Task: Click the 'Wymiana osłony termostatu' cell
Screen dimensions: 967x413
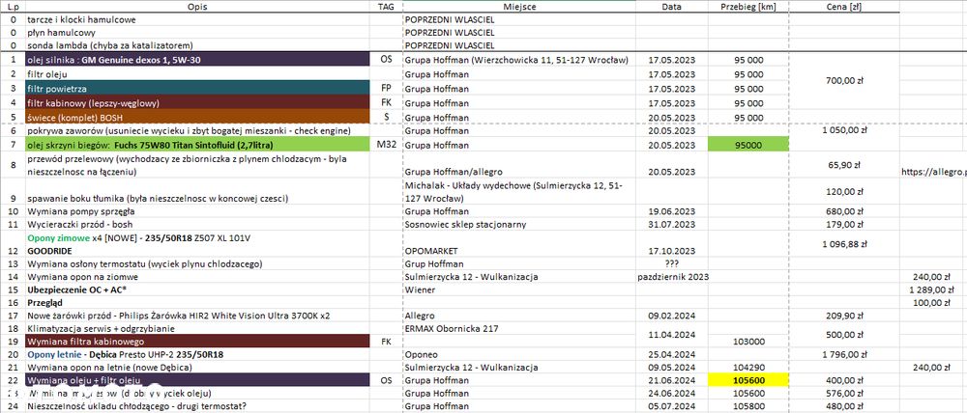Action: [197, 264]
